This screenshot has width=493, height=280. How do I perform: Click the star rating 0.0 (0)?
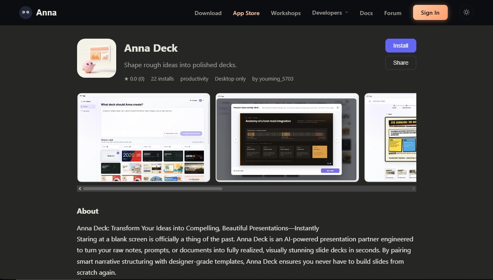coord(134,79)
